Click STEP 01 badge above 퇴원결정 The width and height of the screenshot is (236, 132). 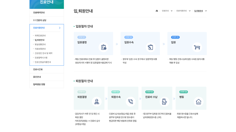(82, 92)
